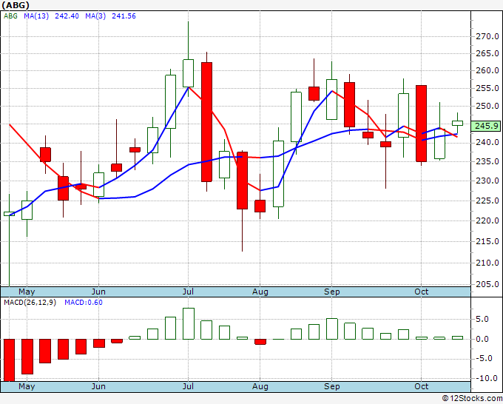Click the 220.0 price axis label
The height and width of the screenshot is (404, 503).
click(x=487, y=220)
